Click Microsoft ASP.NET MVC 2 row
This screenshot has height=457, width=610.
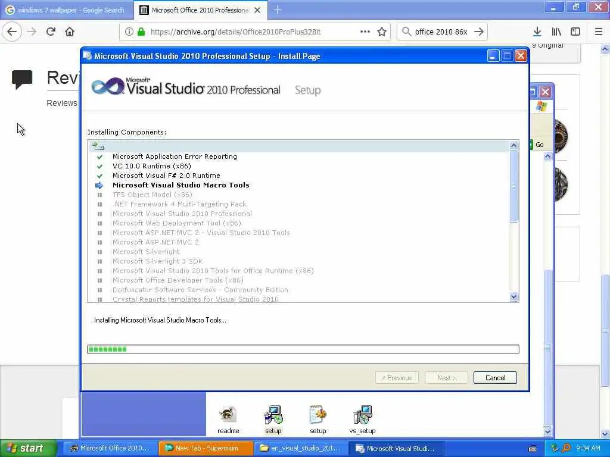tap(155, 242)
